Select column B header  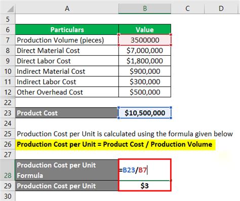[145, 9]
